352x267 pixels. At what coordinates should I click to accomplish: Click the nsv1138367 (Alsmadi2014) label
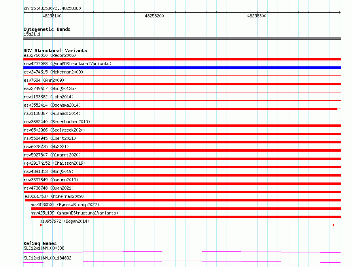tap(52, 113)
